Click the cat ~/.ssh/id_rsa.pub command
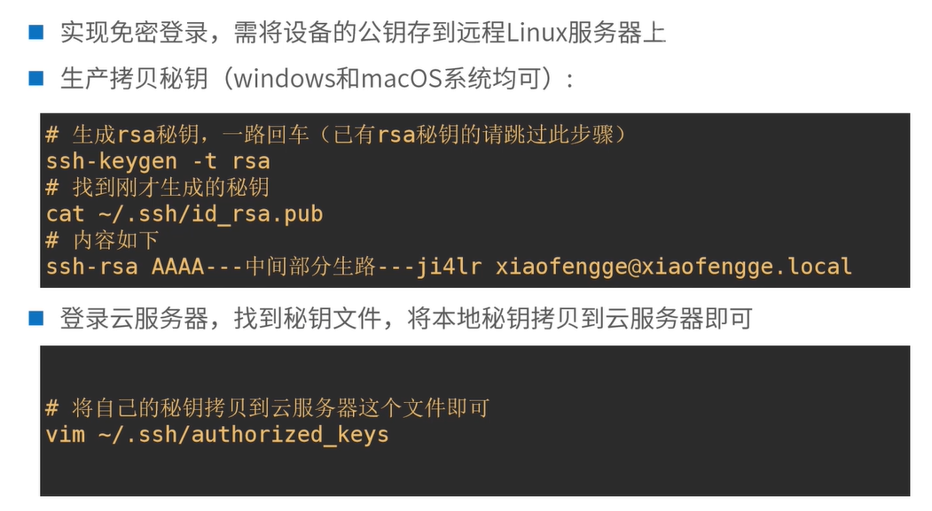The width and height of the screenshot is (932, 511). click(184, 214)
